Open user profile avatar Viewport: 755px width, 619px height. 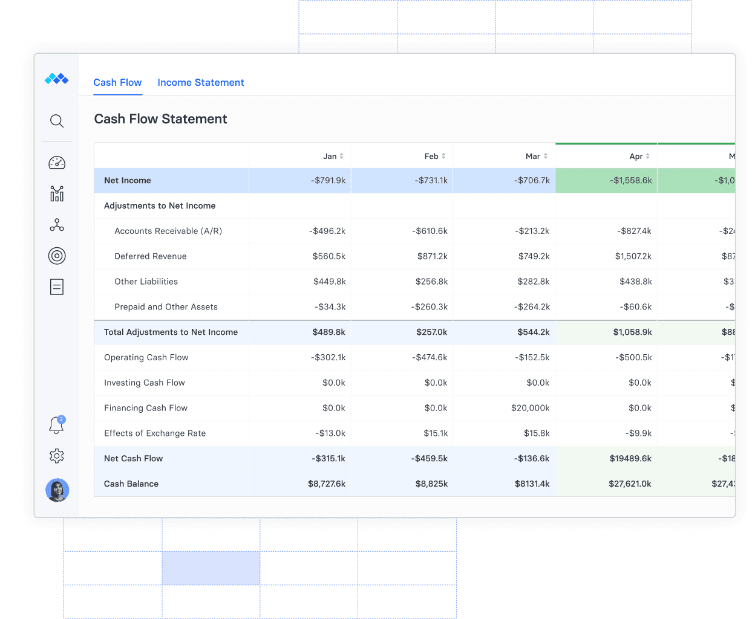pos(57,490)
